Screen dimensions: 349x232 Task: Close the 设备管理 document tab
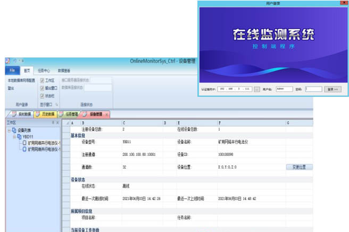click(106, 114)
